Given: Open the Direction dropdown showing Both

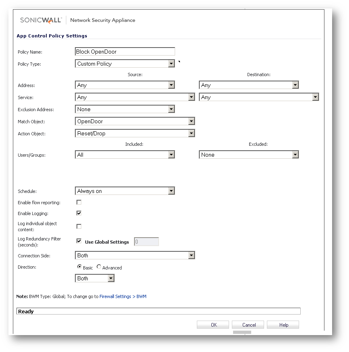Looking at the screenshot, I should [x=95, y=278].
